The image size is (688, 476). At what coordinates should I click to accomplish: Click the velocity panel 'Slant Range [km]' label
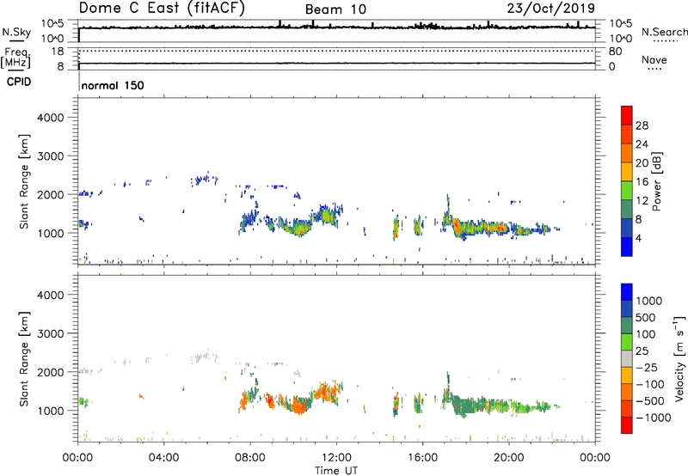click(24, 359)
